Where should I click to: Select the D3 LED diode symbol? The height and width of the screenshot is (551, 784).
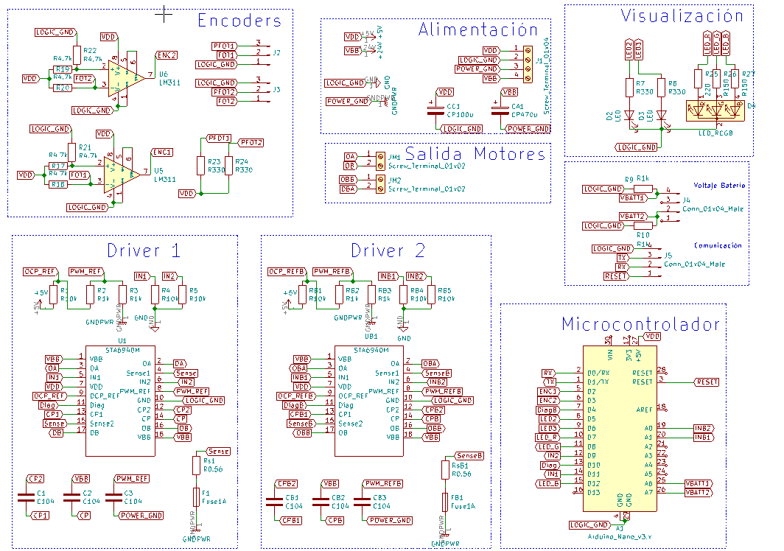pyautogui.click(x=662, y=116)
